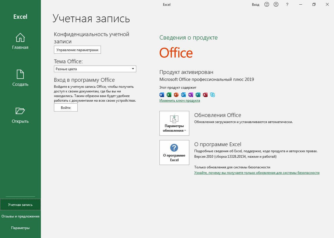Click the Outlook icon in product list

click(x=183, y=95)
